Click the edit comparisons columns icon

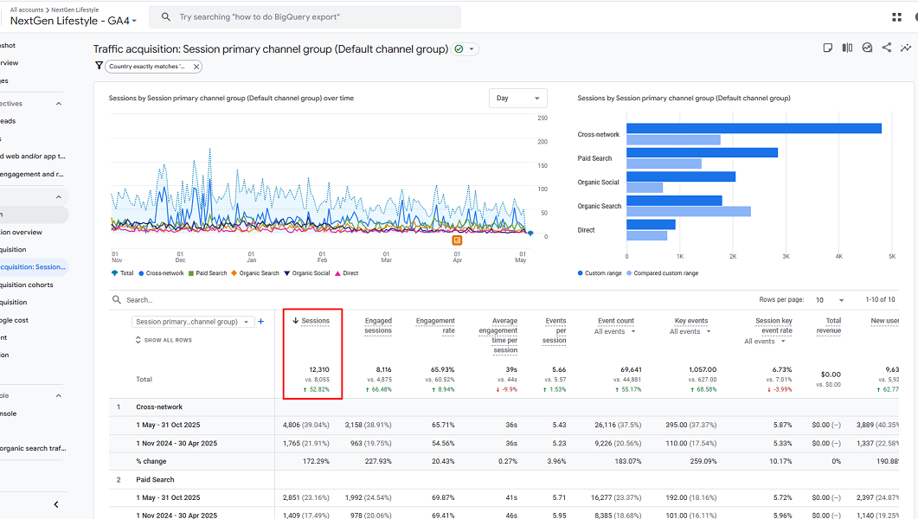tap(847, 48)
